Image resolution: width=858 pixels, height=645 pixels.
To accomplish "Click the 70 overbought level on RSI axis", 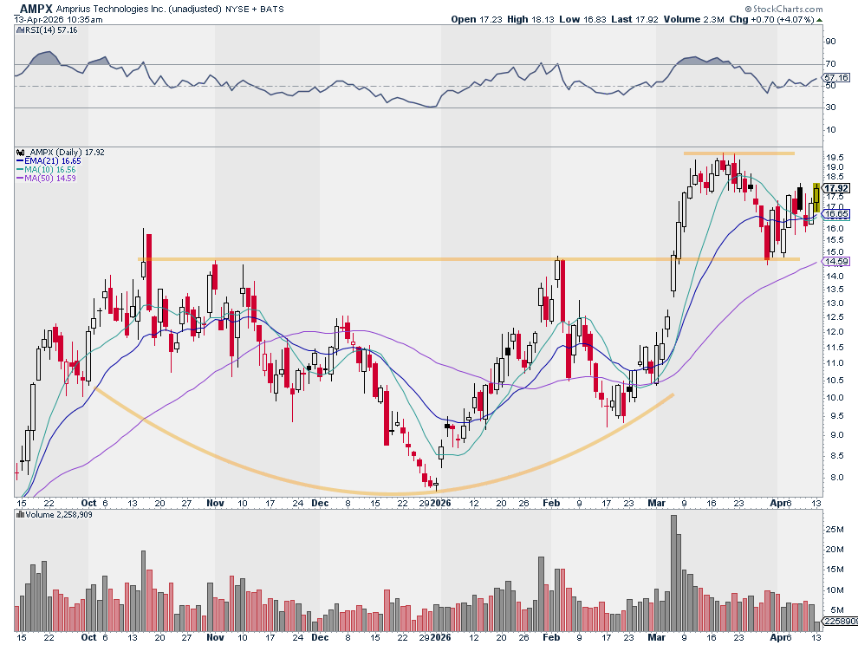I will [x=830, y=64].
